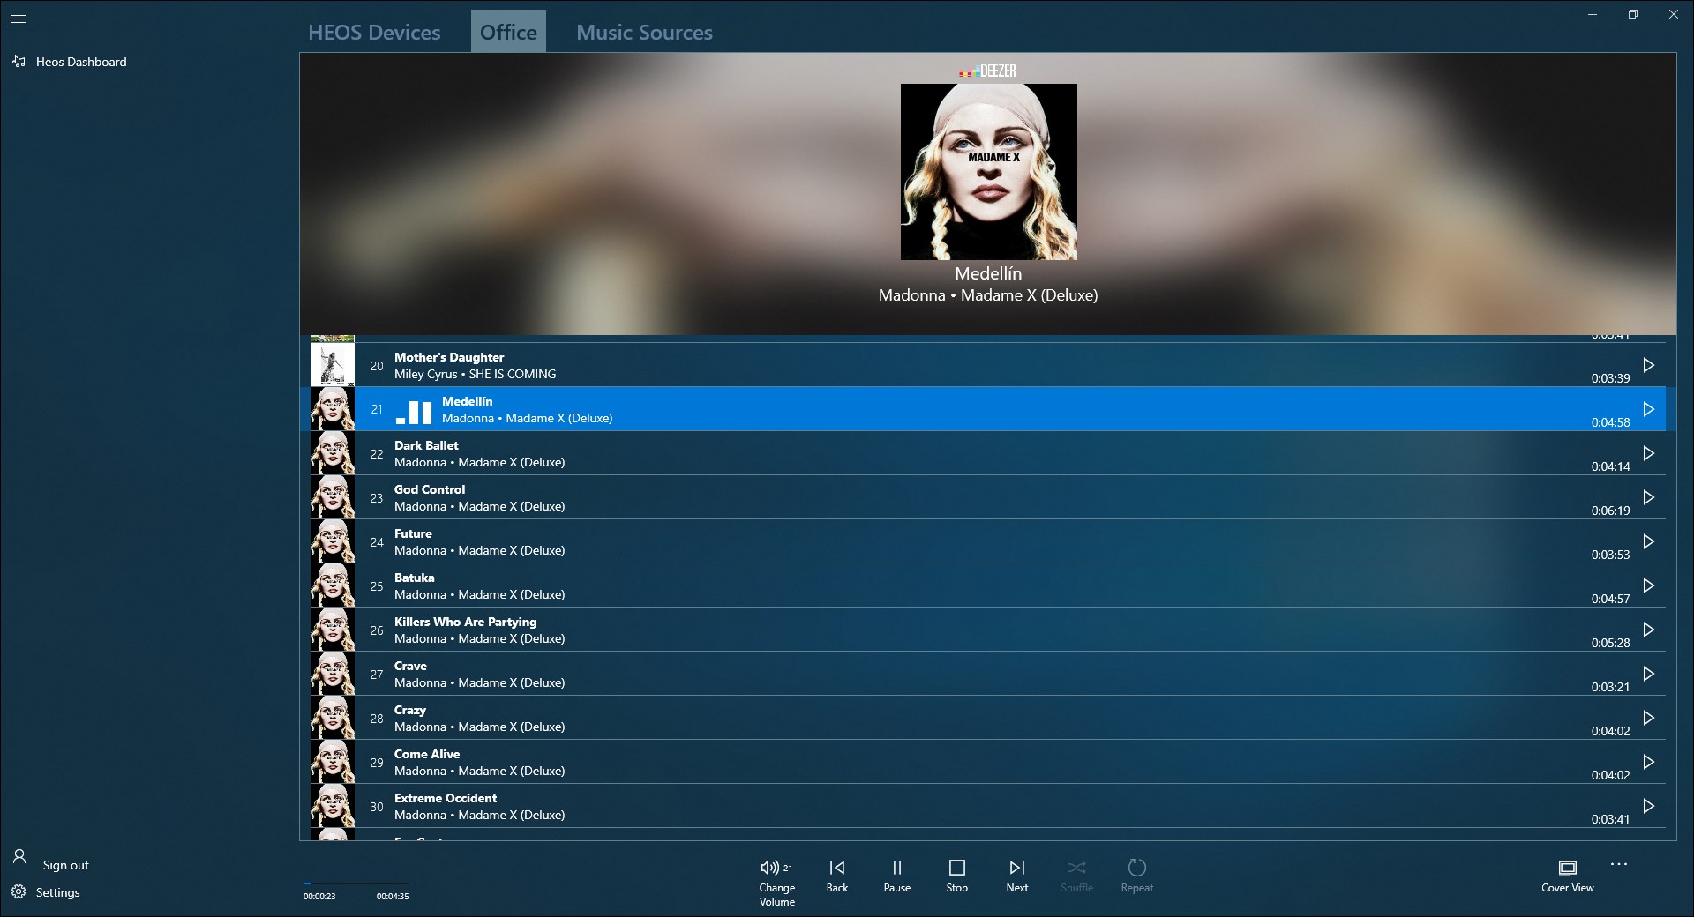1694x917 pixels.
Task: Click track number 27 in queue
Action: point(377,675)
